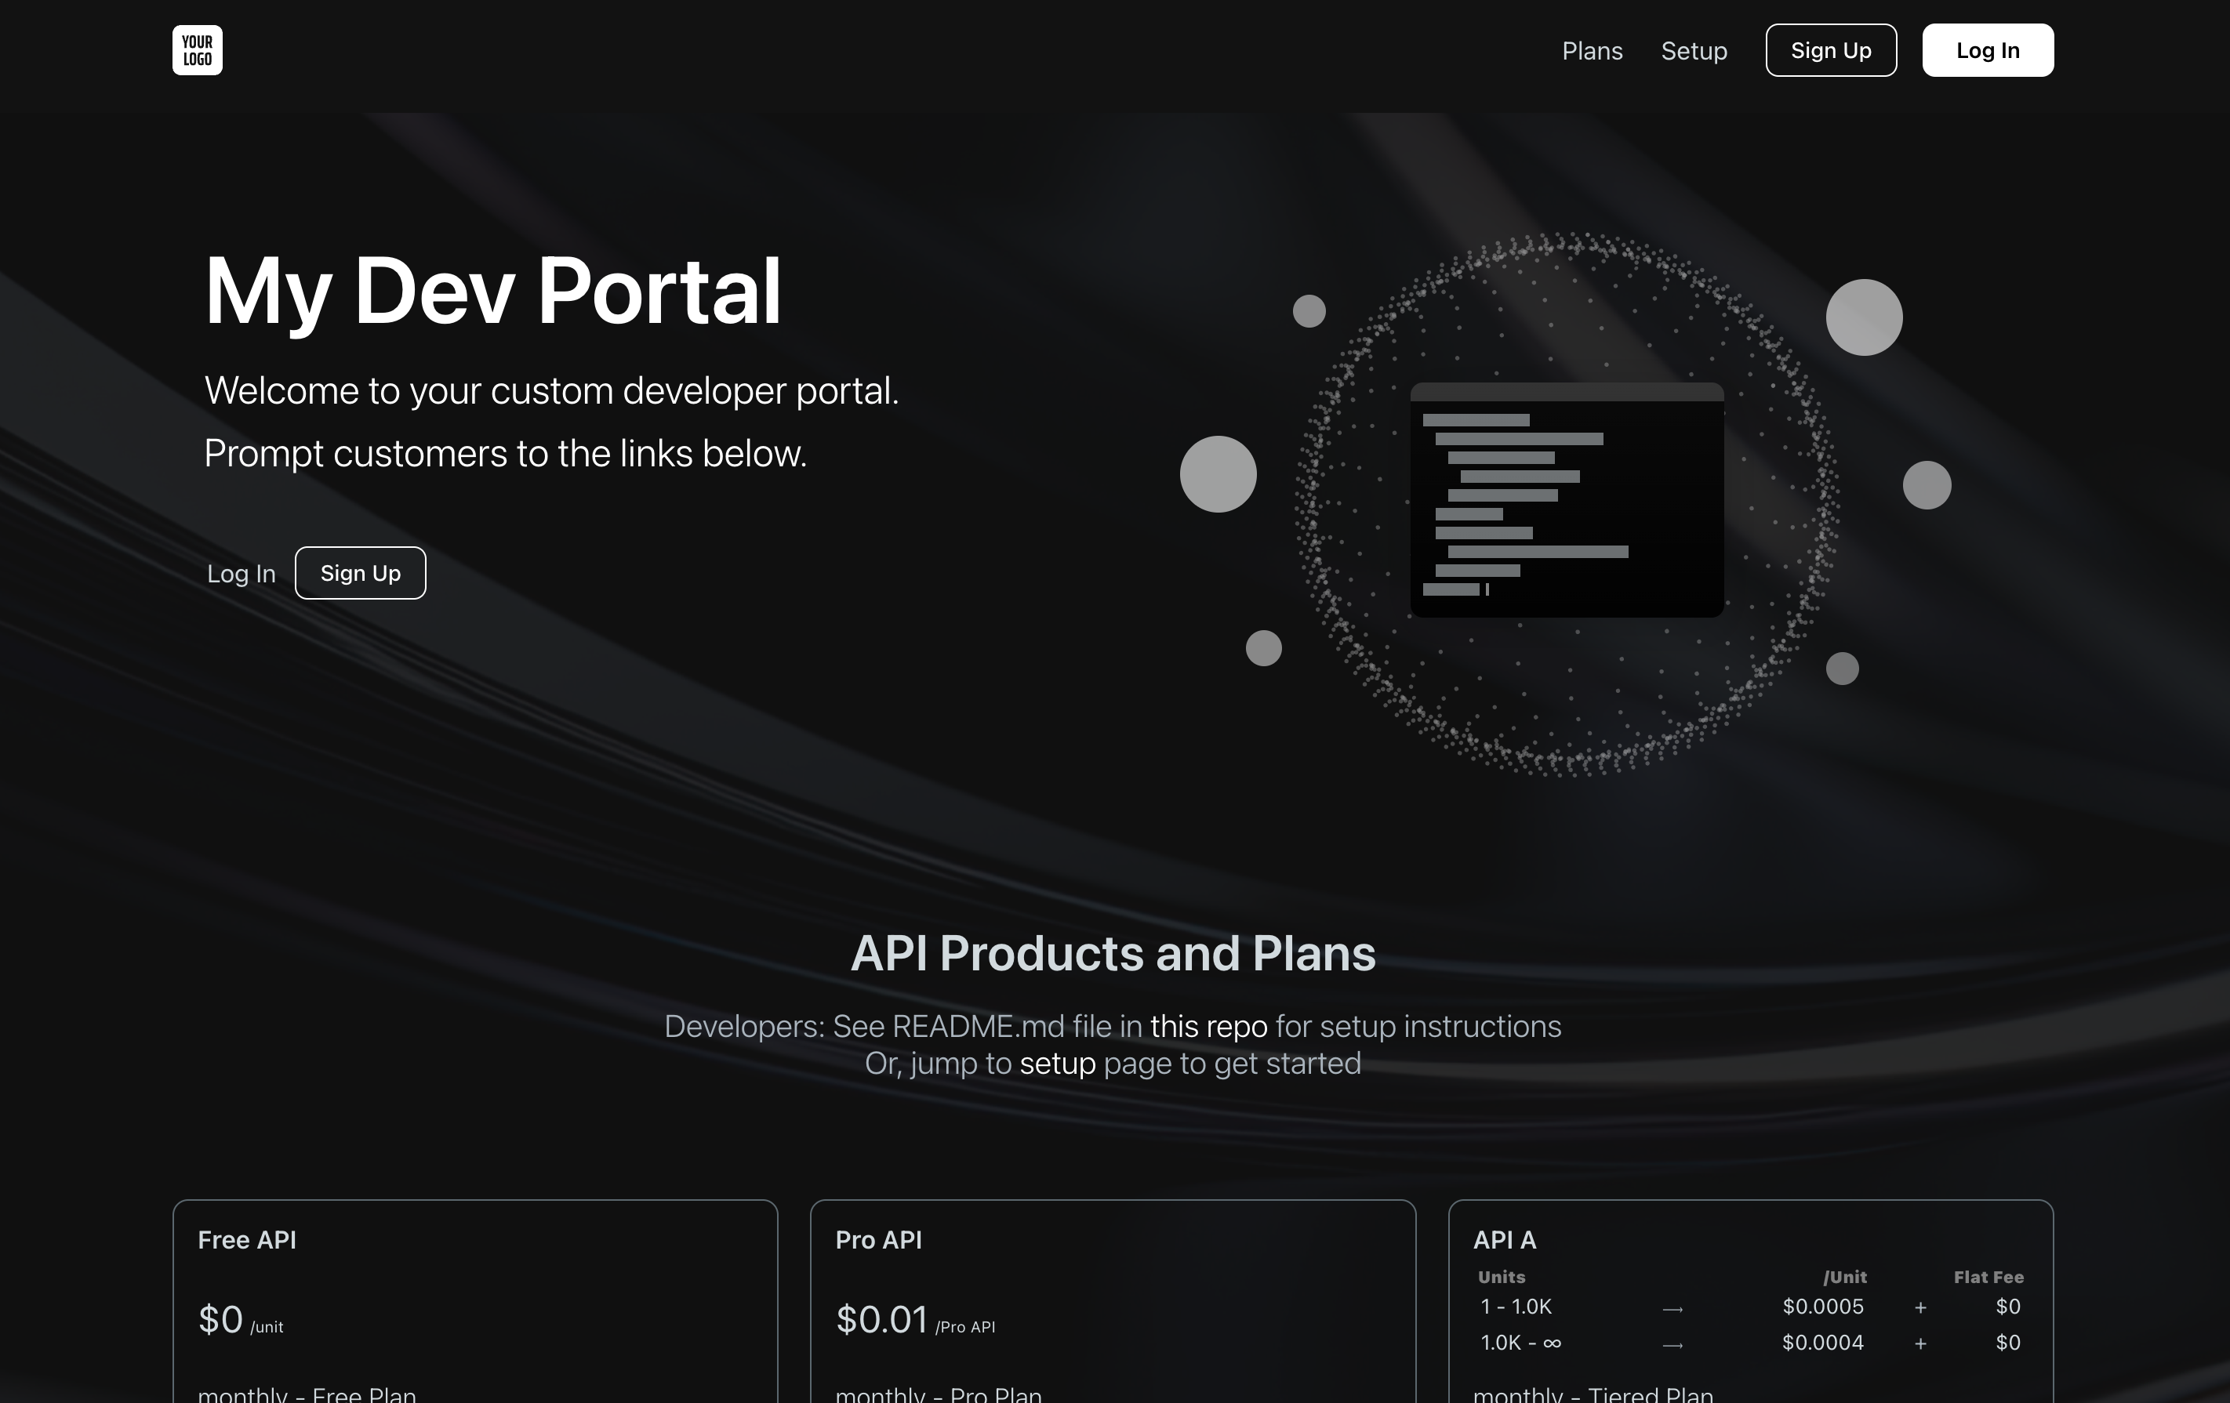
Task: Click the Sign Up button in the header
Action: 1830,50
